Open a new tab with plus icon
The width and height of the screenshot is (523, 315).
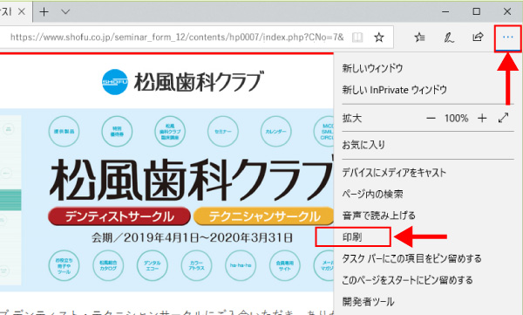[x=44, y=12]
